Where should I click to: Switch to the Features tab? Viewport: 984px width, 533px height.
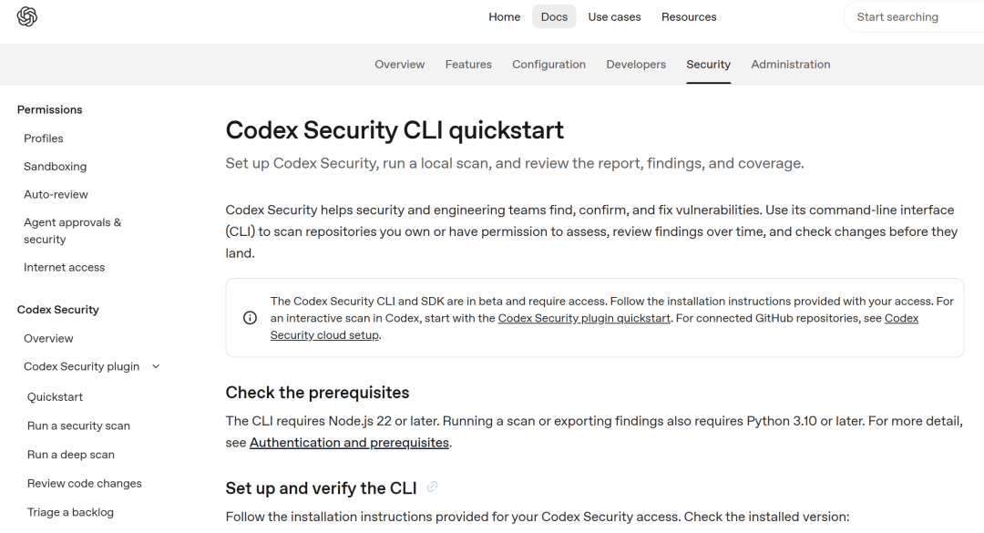point(468,64)
